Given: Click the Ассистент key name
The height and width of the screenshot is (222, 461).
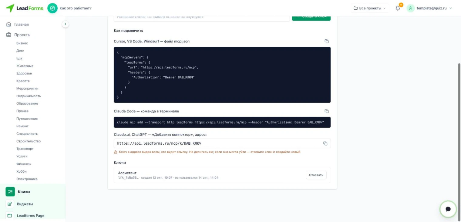Looking at the screenshot, I should click(x=127, y=173).
